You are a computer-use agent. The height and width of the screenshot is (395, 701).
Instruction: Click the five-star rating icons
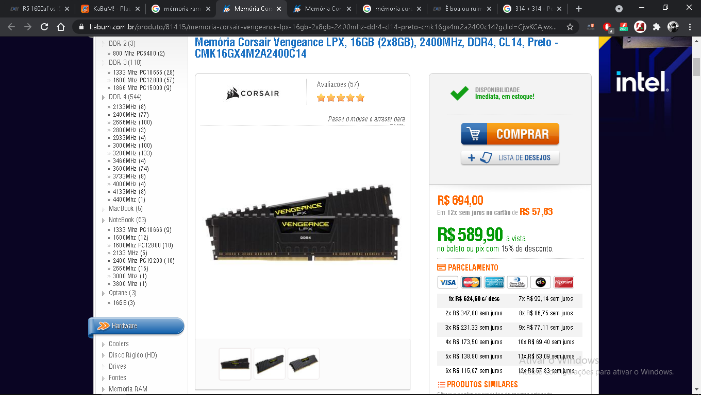tap(341, 98)
